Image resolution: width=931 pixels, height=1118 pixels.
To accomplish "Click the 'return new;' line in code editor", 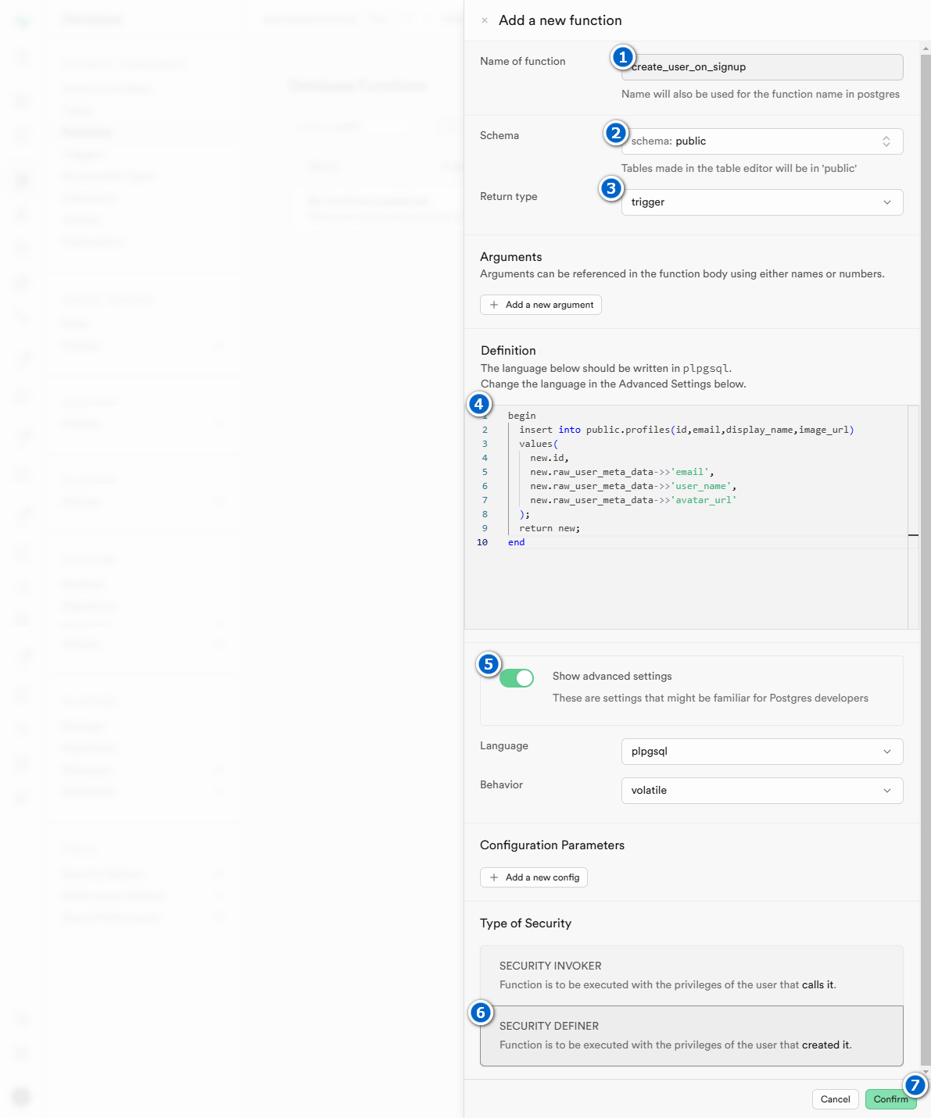I will coord(550,528).
